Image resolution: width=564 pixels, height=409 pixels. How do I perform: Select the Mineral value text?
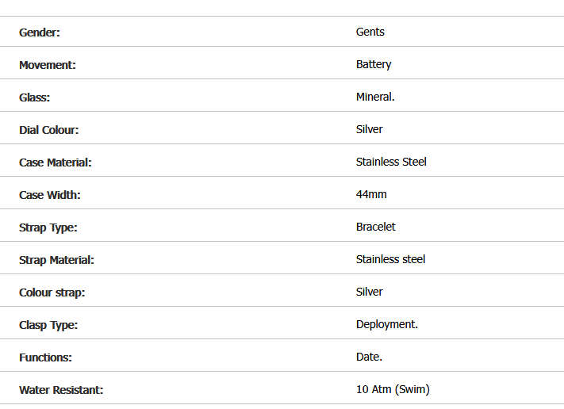[x=375, y=97]
